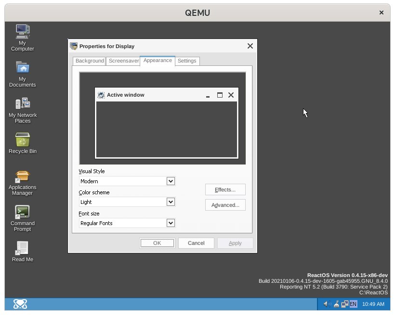395x315 pixels.
Task: Open the Advanced... appearance button
Action: [x=225, y=205]
